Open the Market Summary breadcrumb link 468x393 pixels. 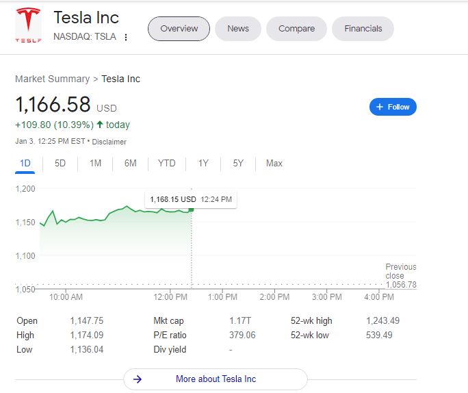click(x=52, y=79)
